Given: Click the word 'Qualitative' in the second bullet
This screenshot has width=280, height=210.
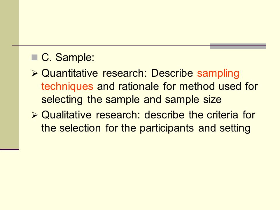Looking at the screenshot, I should point(66,115).
